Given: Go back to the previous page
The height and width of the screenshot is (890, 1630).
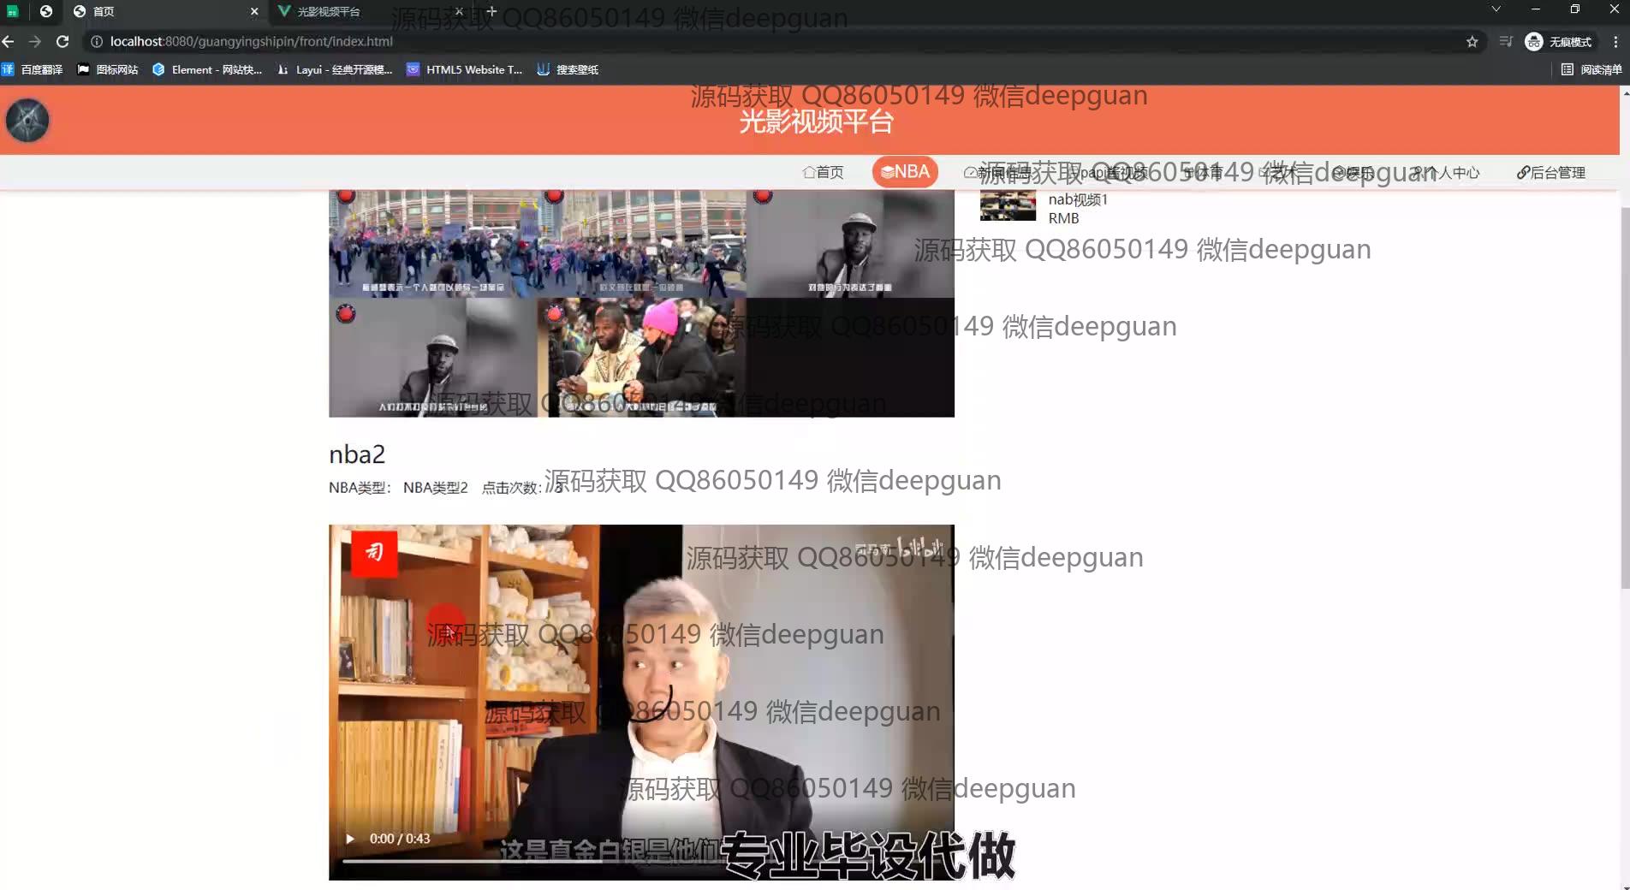Looking at the screenshot, I should click(9, 41).
